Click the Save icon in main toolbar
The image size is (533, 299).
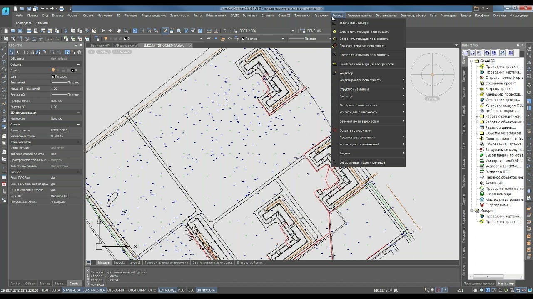[x=20, y=31]
